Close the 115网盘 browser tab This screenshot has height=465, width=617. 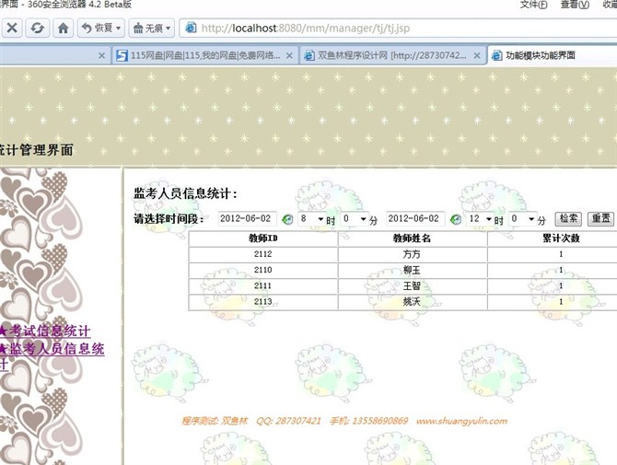coord(290,55)
